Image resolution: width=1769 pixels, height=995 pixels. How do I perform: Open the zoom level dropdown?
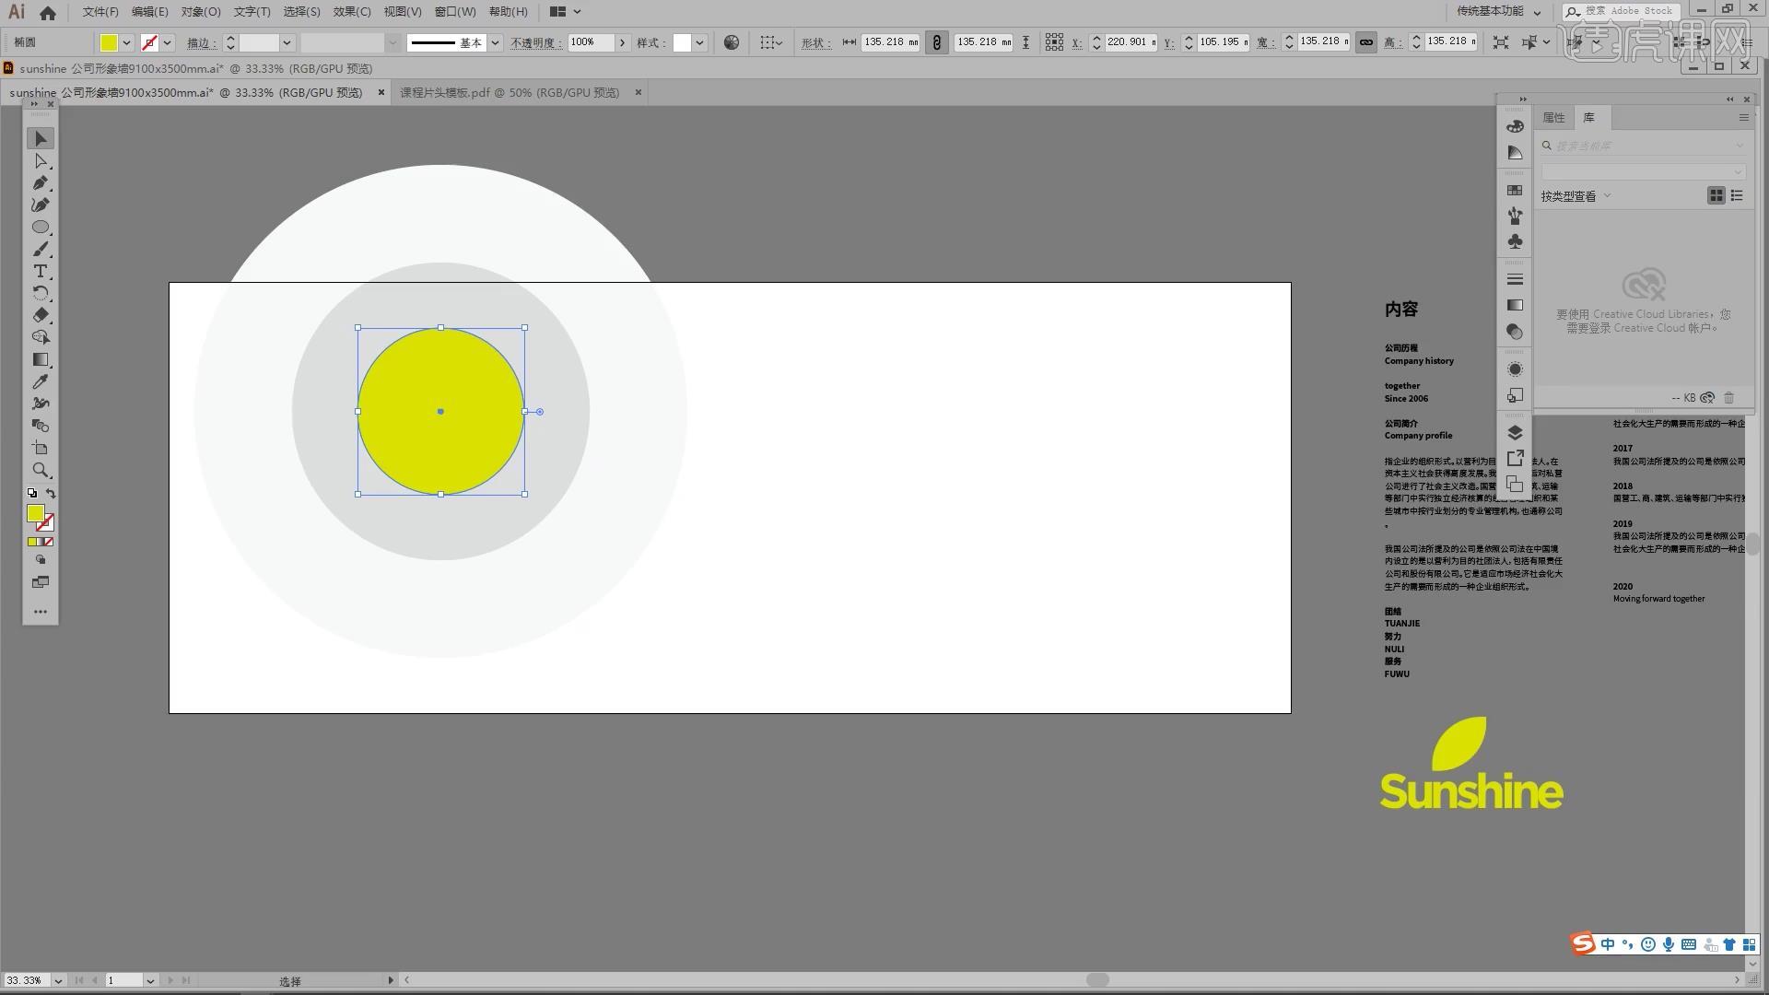(58, 980)
